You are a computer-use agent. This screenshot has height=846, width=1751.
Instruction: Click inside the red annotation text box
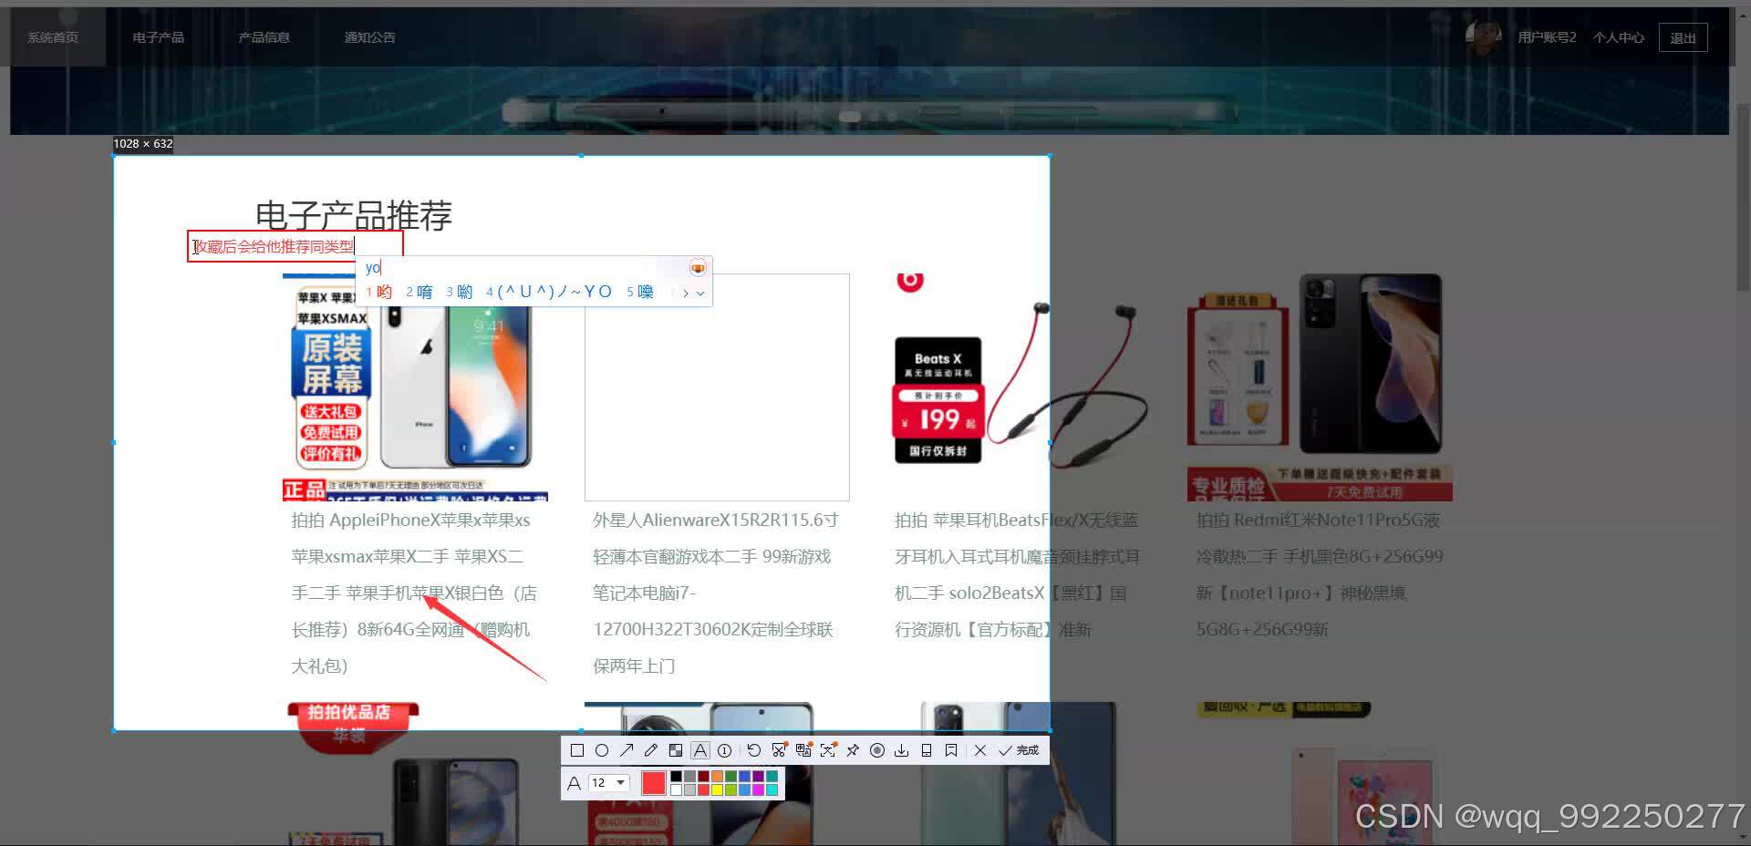[x=295, y=246]
